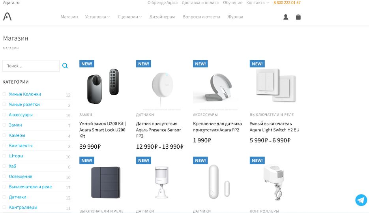Click the NEW! badge on Presence Sensor FP2
Viewport: 369px width, 213px height.
(x=144, y=64)
